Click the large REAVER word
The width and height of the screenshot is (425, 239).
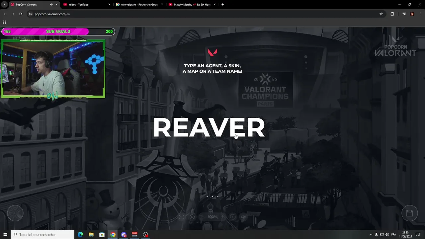[x=209, y=128]
